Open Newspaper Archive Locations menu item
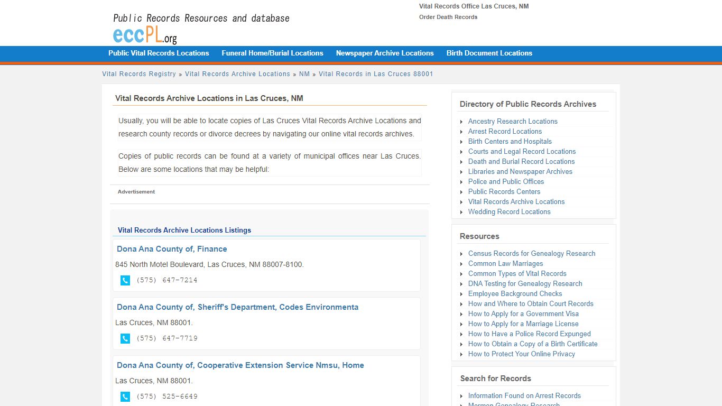The image size is (722, 406). (x=385, y=53)
